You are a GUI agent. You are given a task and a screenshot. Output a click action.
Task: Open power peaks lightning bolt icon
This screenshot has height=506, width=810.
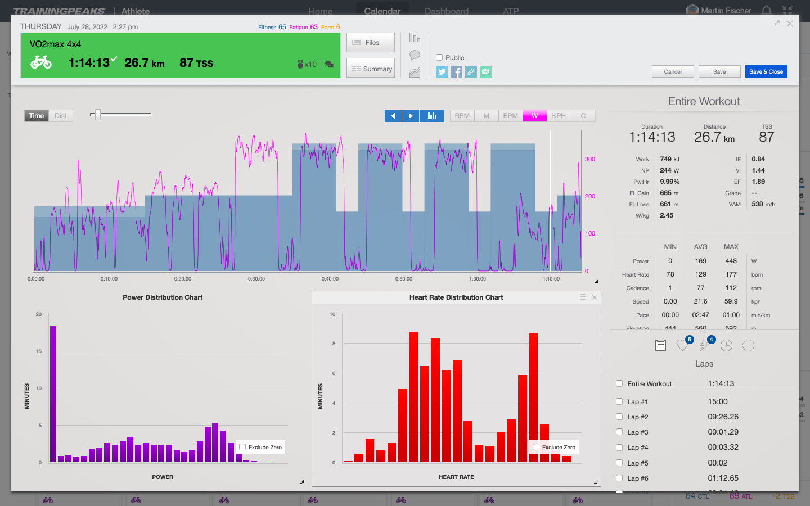pos(704,345)
